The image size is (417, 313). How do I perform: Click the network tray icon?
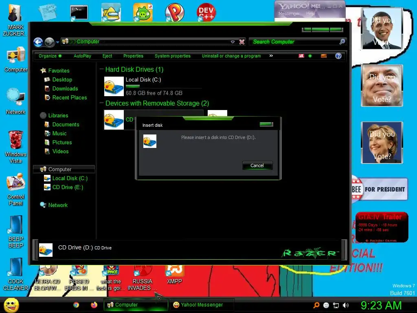[x=336, y=305]
